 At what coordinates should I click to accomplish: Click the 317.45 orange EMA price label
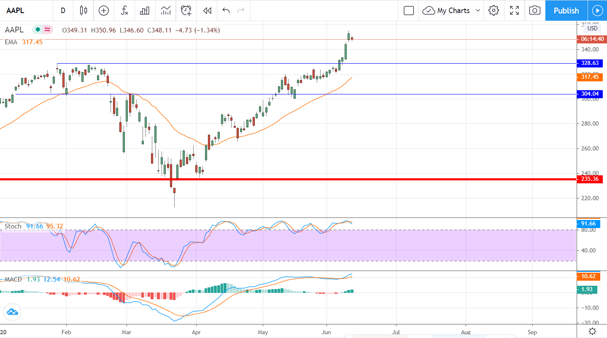pyautogui.click(x=590, y=77)
